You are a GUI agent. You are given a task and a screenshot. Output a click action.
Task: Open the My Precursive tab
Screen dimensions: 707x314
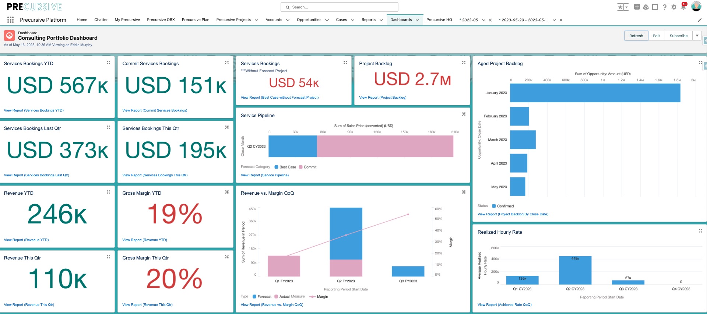point(127,20)
